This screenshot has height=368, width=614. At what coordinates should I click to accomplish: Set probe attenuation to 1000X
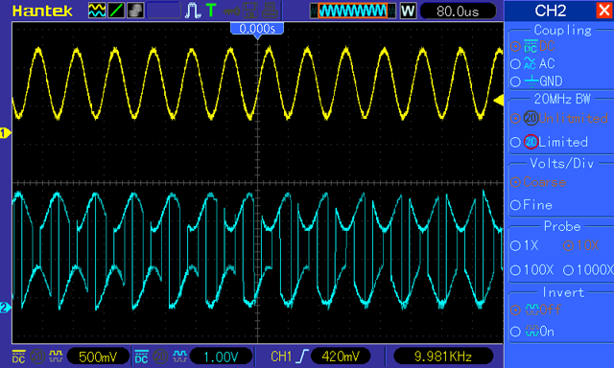tap(588, 270)
